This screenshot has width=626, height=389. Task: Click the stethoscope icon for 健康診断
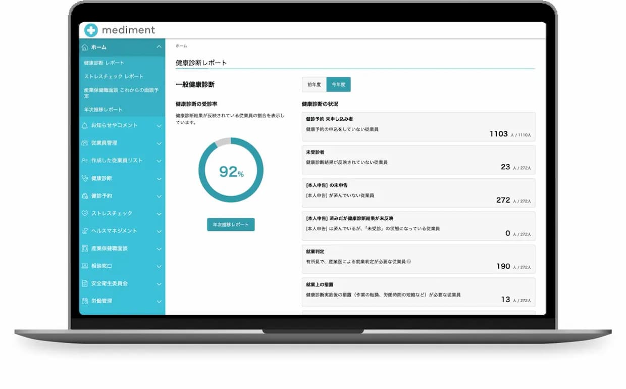click(85, 178)
